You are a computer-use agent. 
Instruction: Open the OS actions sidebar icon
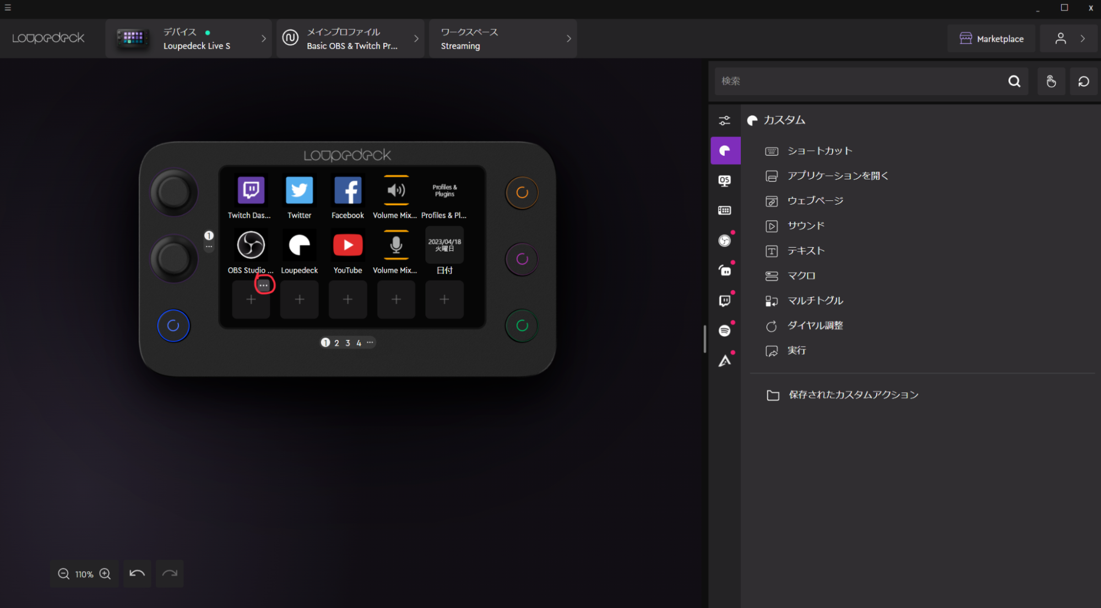[725, 180]
